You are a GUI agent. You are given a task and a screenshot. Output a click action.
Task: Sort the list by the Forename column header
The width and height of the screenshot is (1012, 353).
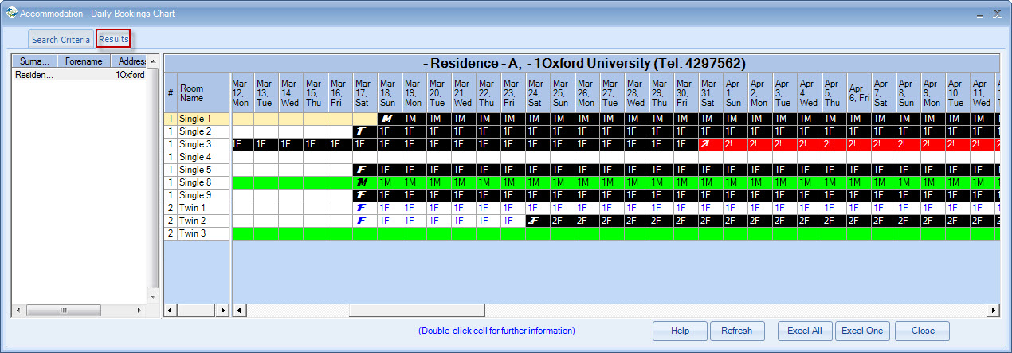[84, 61]
